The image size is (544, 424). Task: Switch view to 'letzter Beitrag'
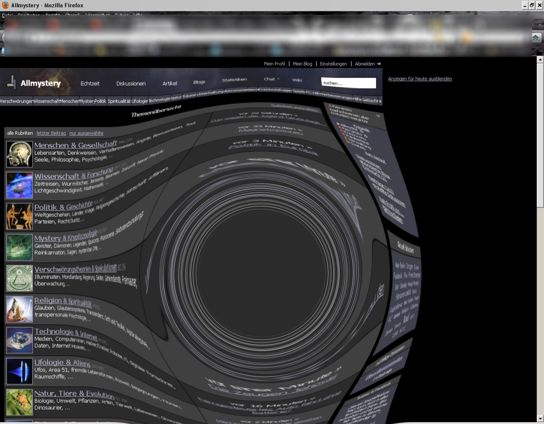[x=51, y=133]
